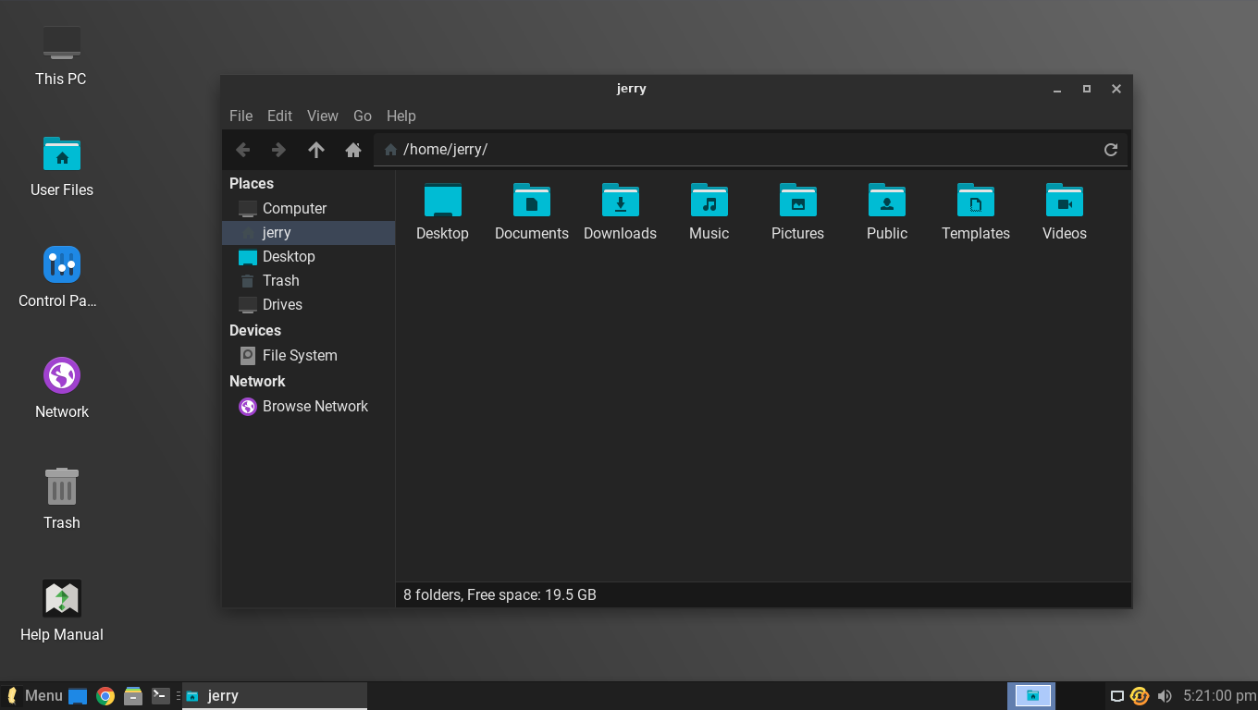Select Desktop in the sidebar

288,256
